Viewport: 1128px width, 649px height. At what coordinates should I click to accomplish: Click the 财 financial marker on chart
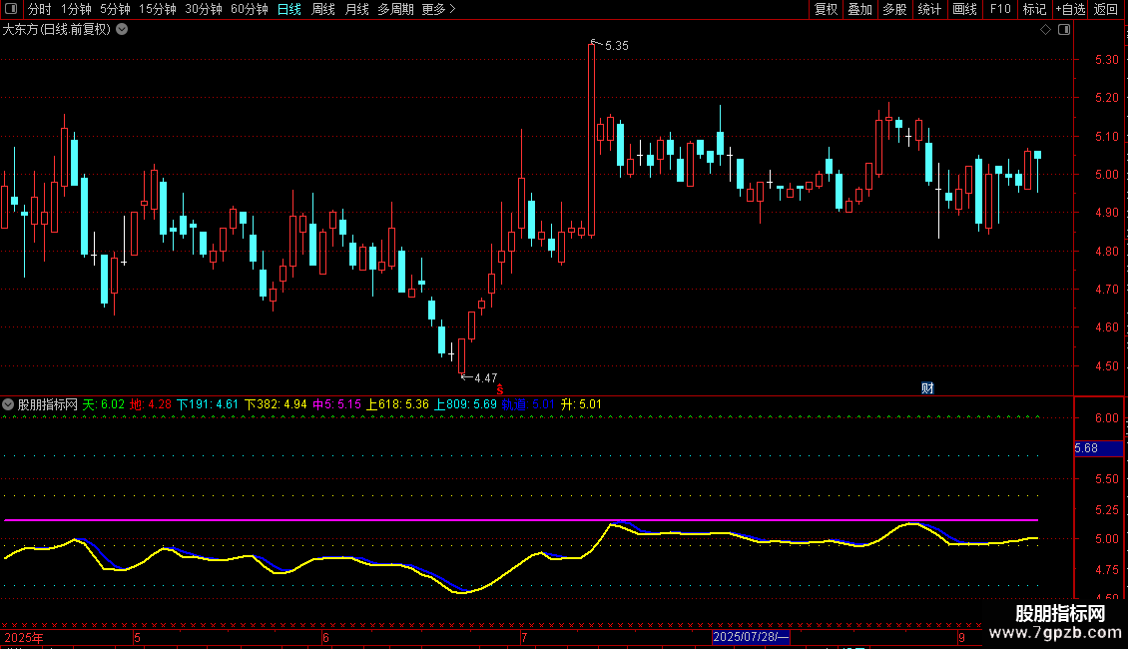[x=928, y=388]
